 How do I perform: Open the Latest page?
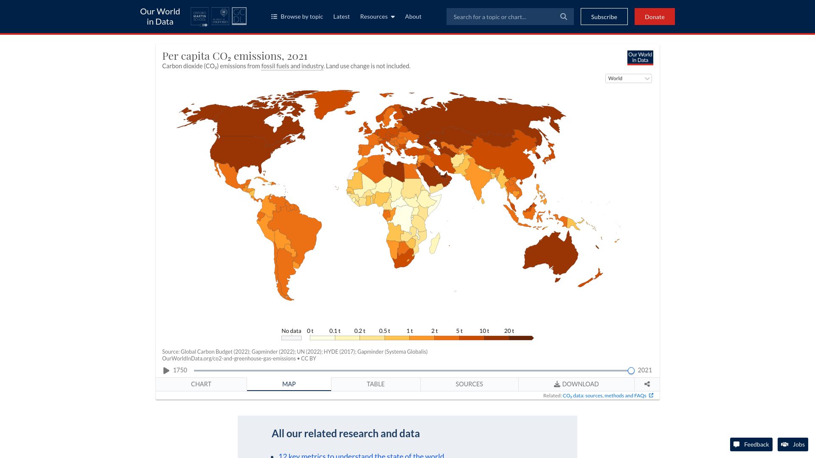coord(341,17)
